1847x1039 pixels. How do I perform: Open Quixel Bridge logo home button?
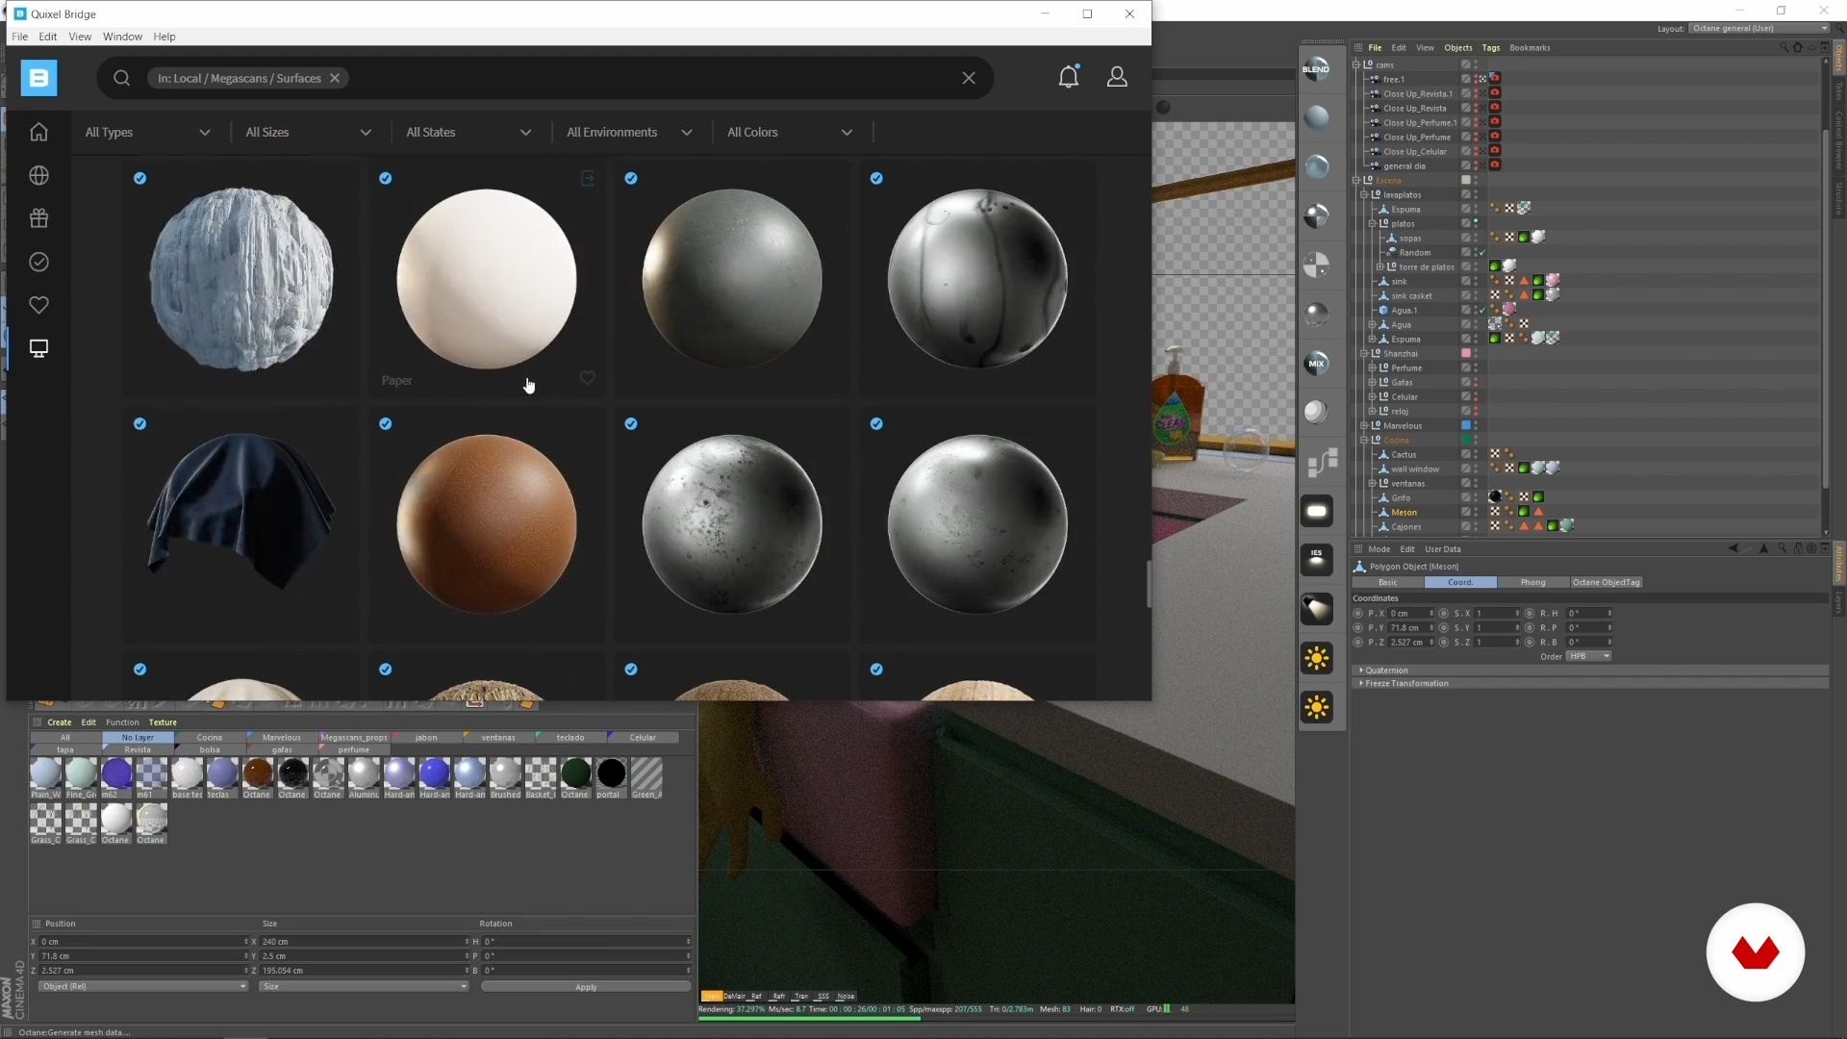coord(38,78)
